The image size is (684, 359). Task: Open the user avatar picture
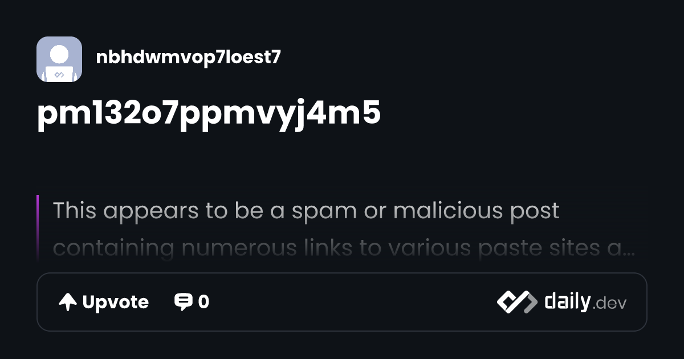click(x=59, y=59)
